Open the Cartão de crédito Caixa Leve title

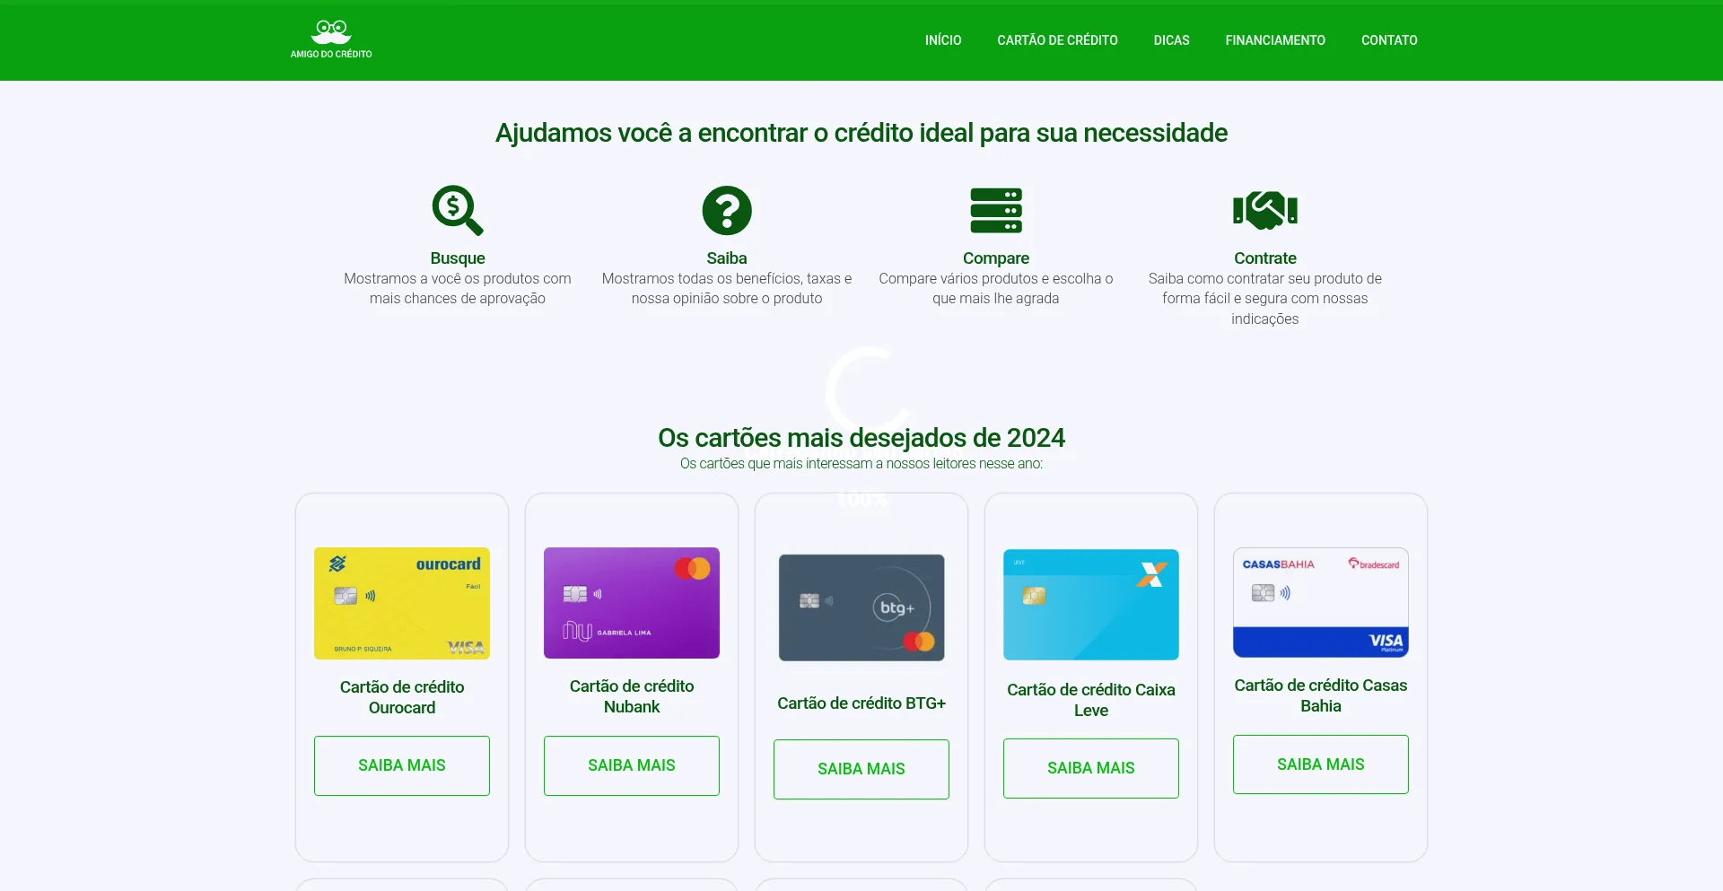1091,700
